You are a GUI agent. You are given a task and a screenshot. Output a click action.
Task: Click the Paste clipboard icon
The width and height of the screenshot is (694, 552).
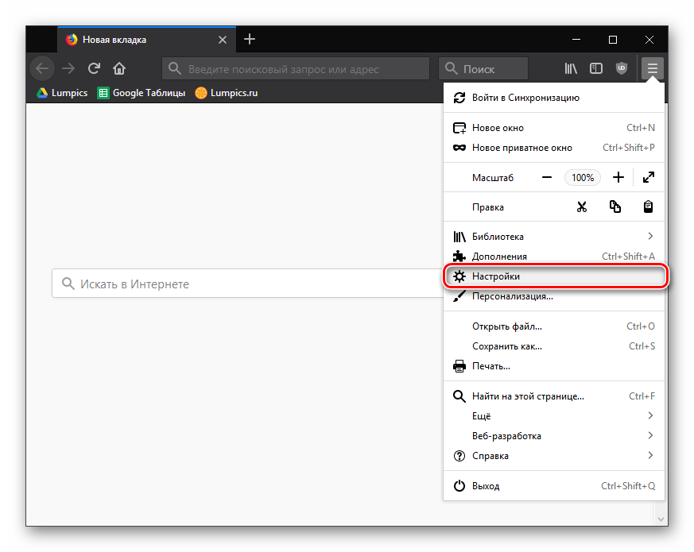[648, 207]
